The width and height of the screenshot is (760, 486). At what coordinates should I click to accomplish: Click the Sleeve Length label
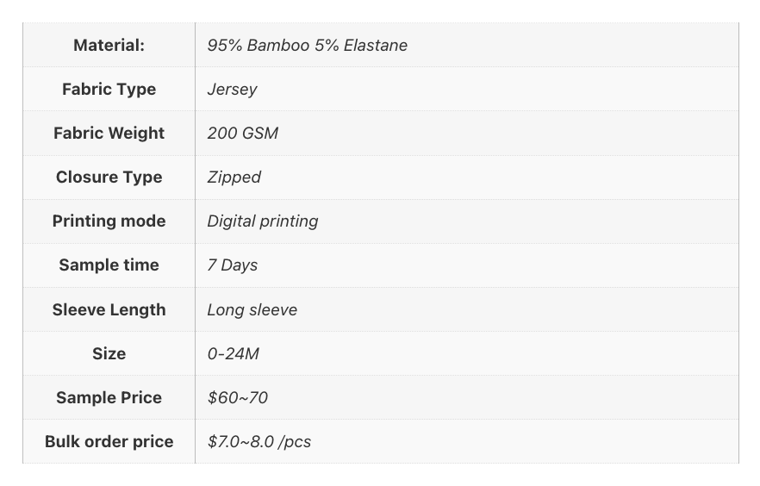point(109,309)
